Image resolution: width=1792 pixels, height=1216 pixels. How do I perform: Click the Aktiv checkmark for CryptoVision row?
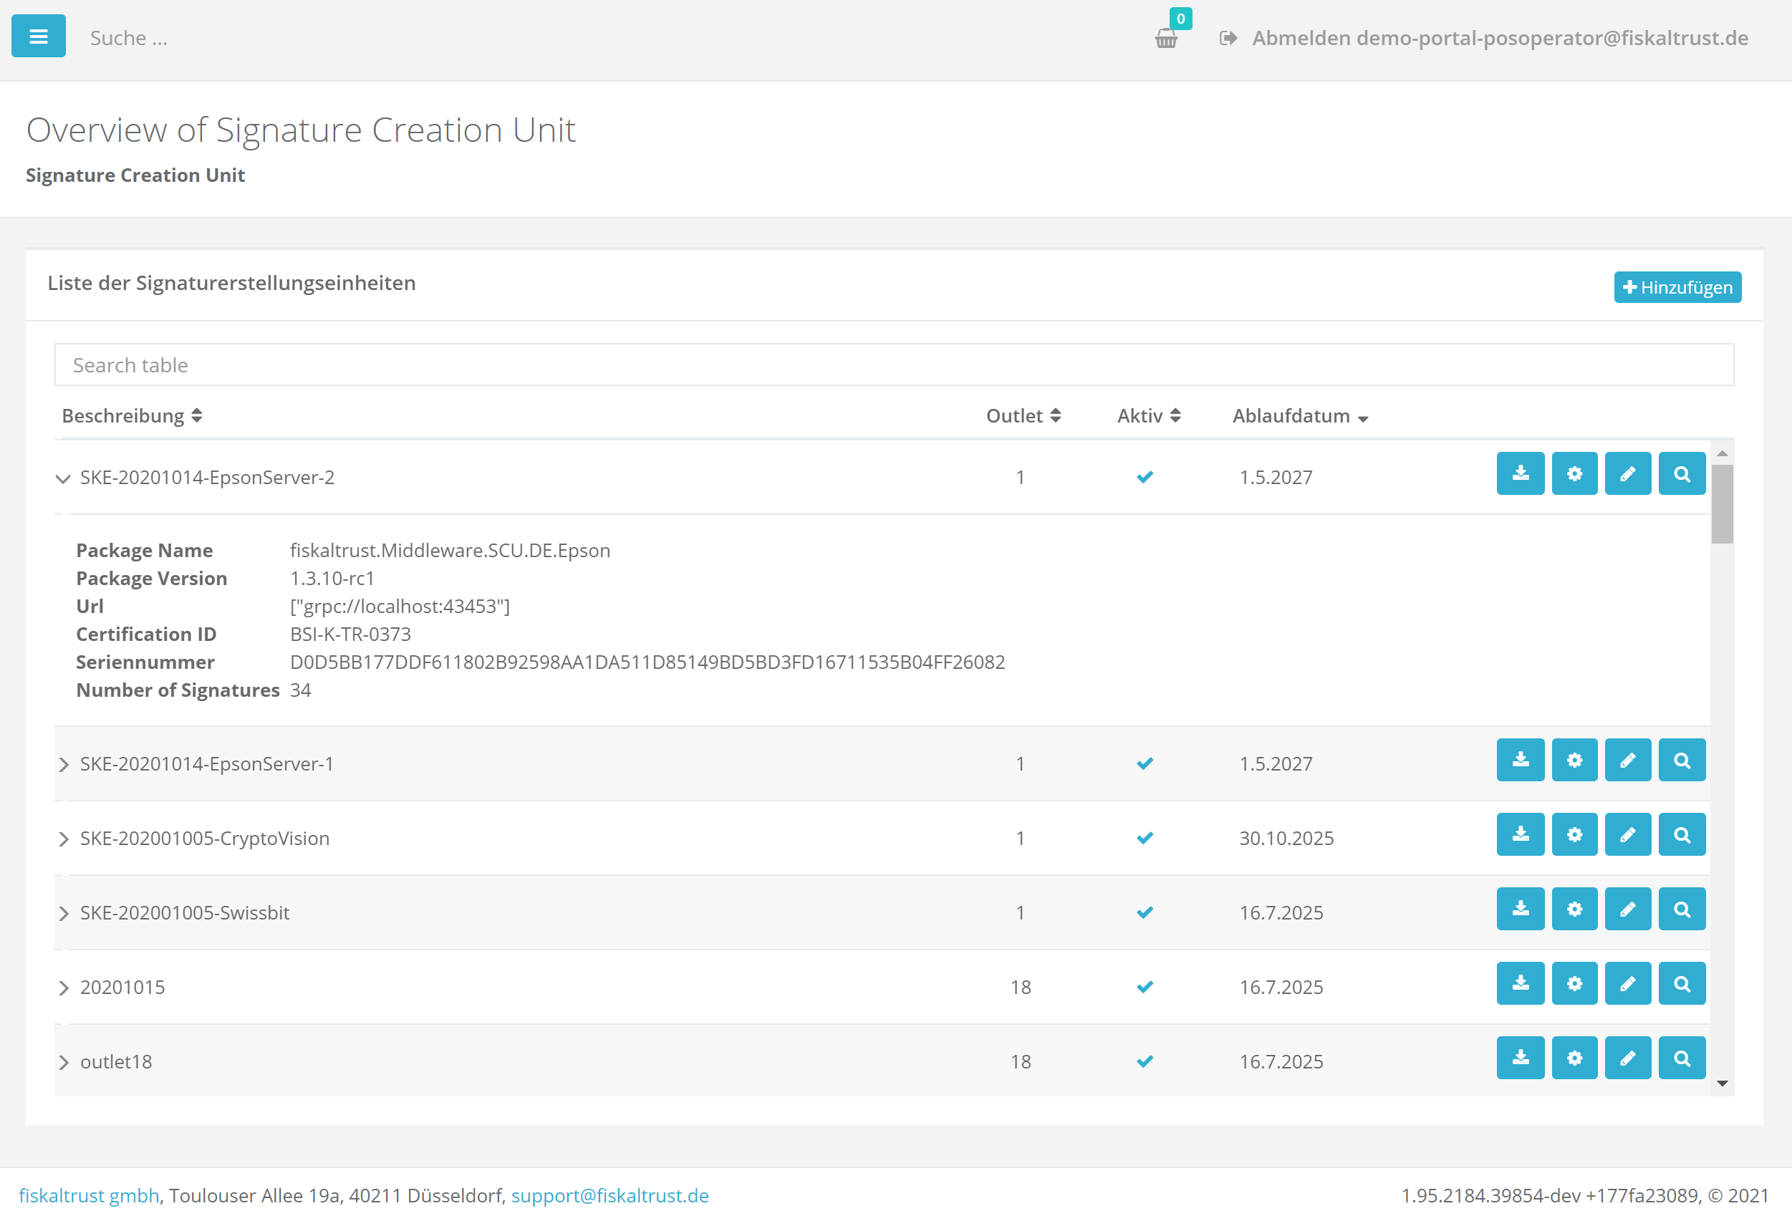[x=1145, y=838]
